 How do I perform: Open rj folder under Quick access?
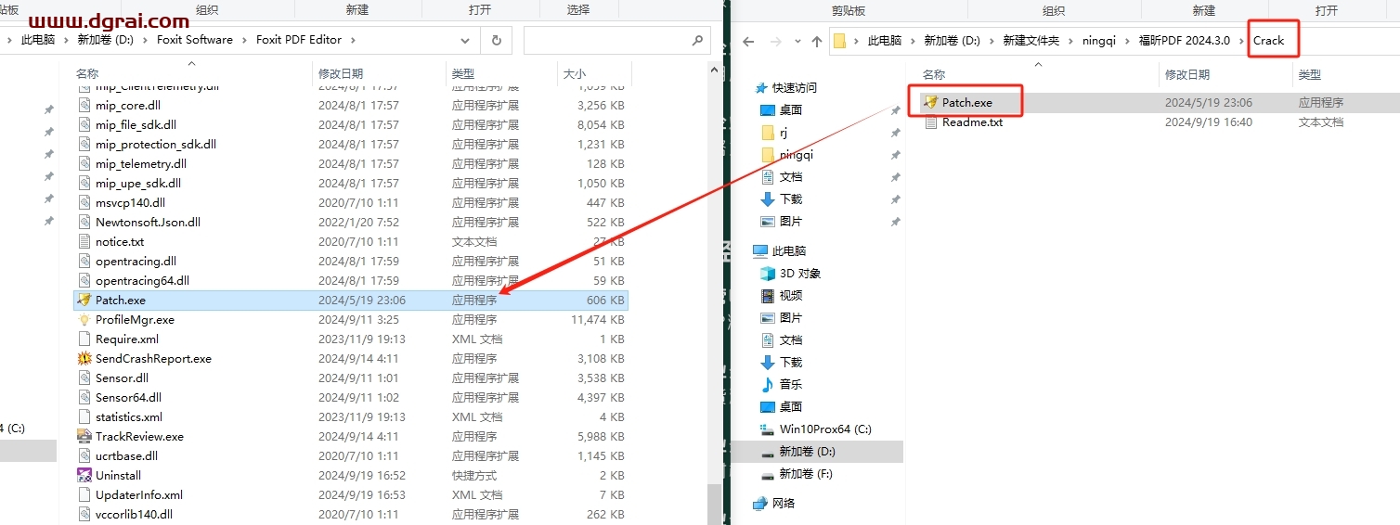point(774,132)
